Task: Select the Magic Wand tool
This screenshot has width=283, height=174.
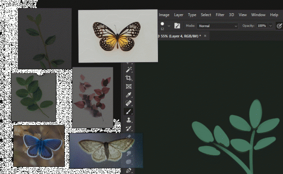Action: pos(129,69)
